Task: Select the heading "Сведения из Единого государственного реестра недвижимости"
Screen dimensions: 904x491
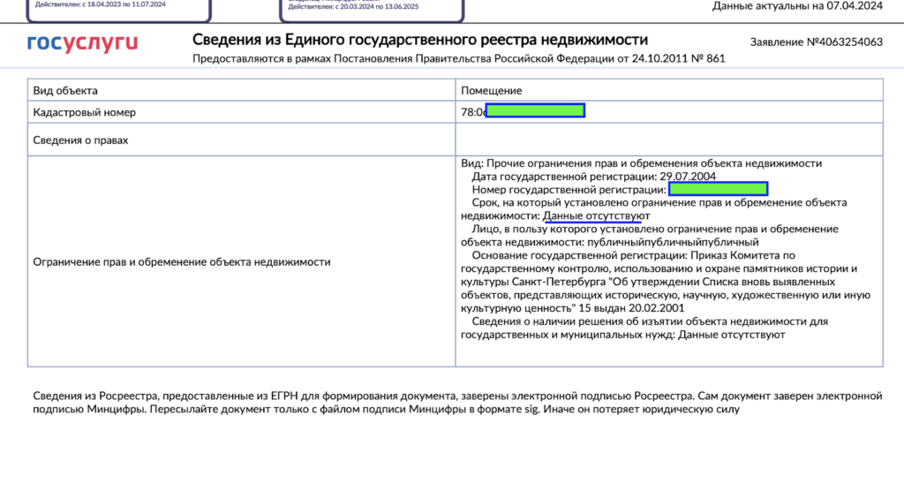Action: pos(419,40)
